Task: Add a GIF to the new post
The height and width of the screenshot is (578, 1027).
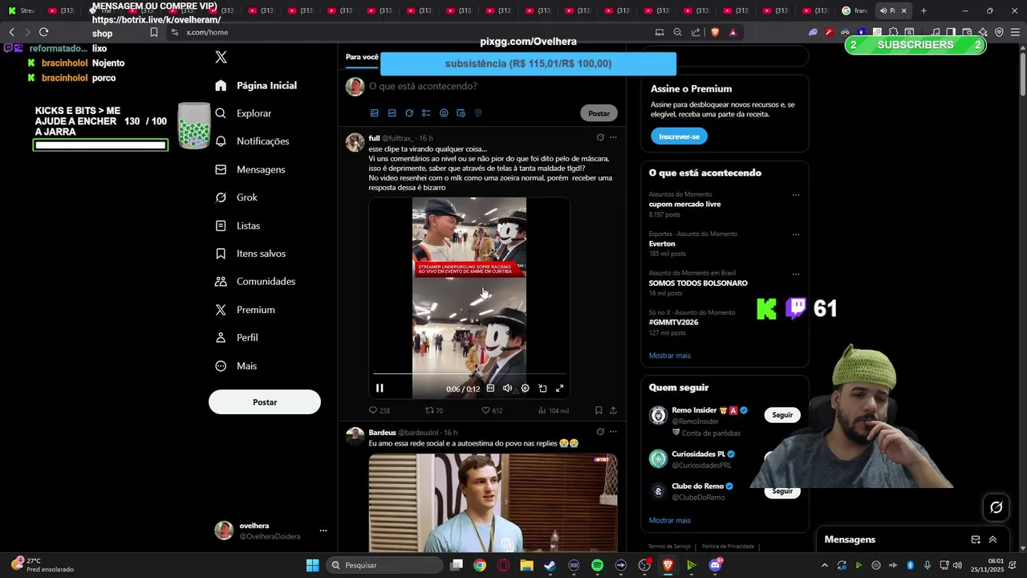Action: pyautogui.click(x=392, y=113)
